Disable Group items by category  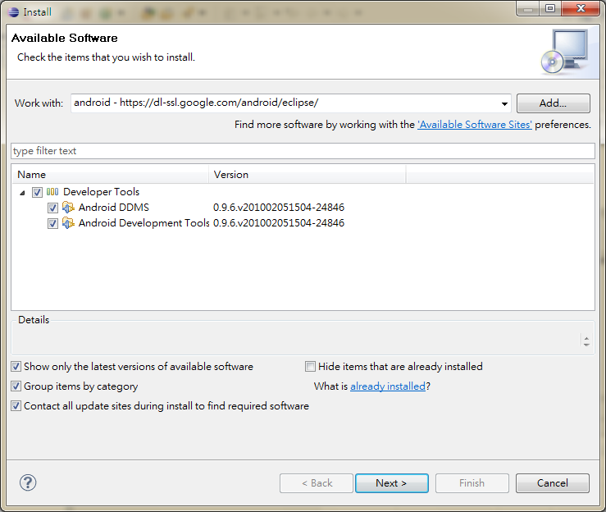tap(16, 386)
